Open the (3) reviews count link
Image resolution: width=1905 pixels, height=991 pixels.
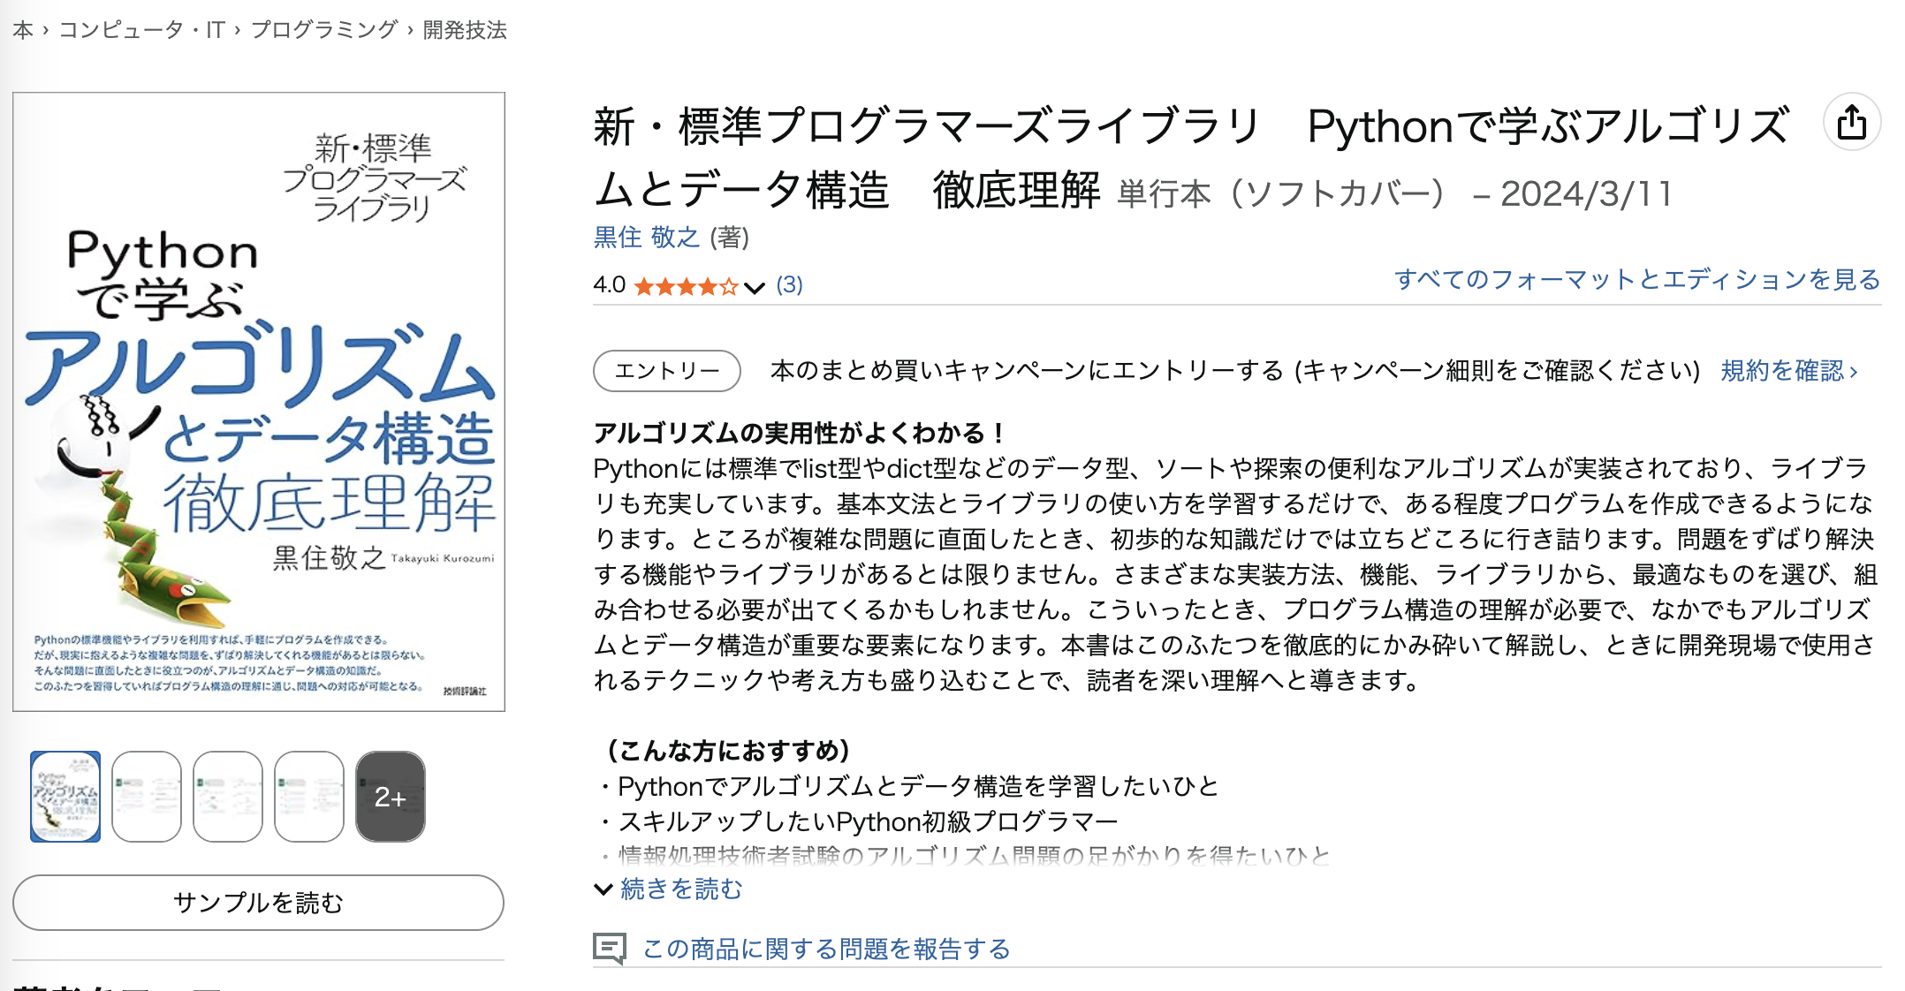[789, 285]
